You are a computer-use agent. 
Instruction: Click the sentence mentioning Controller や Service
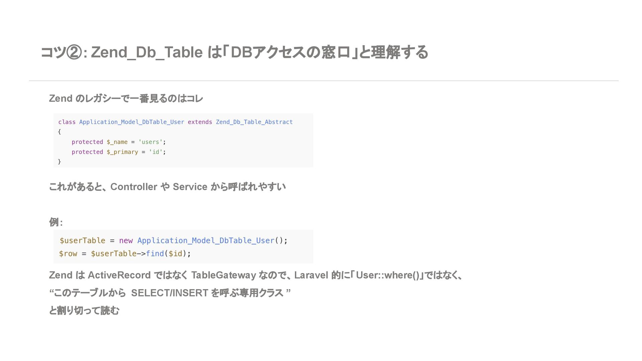[167, 187]
